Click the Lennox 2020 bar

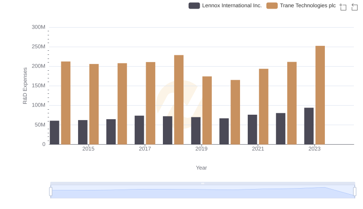pyautogui.click(x=224, y=131)
